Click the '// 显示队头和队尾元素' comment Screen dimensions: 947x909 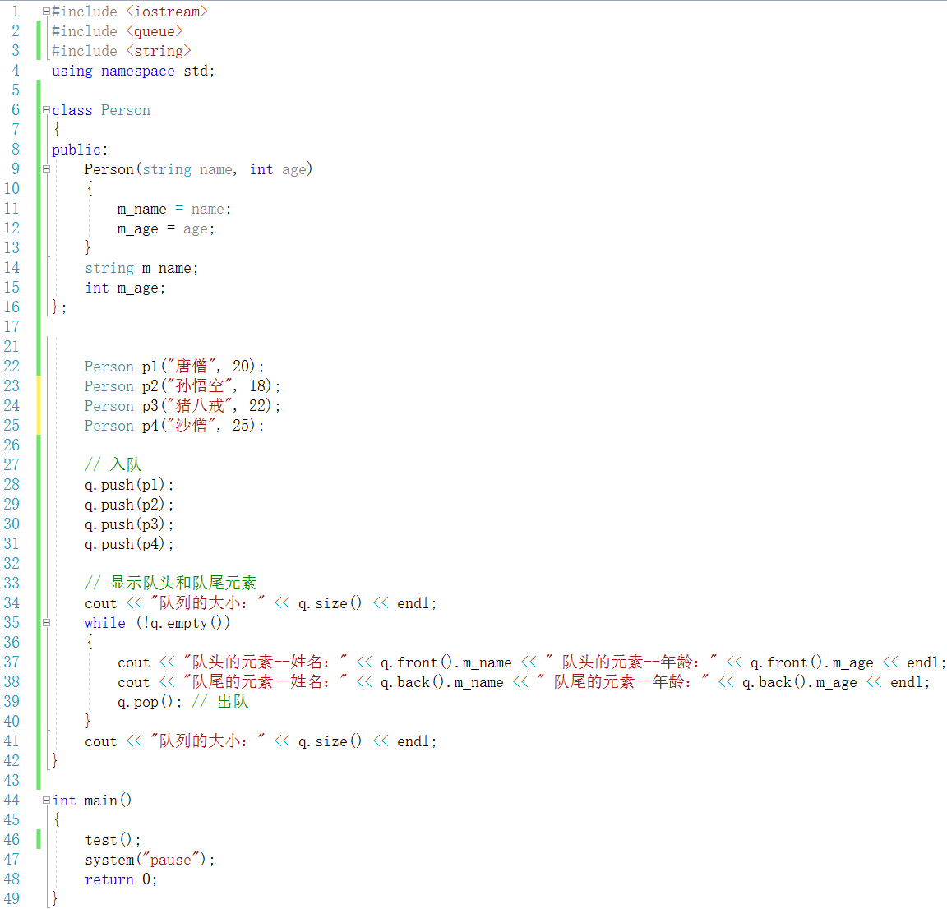tap(171, 583)
